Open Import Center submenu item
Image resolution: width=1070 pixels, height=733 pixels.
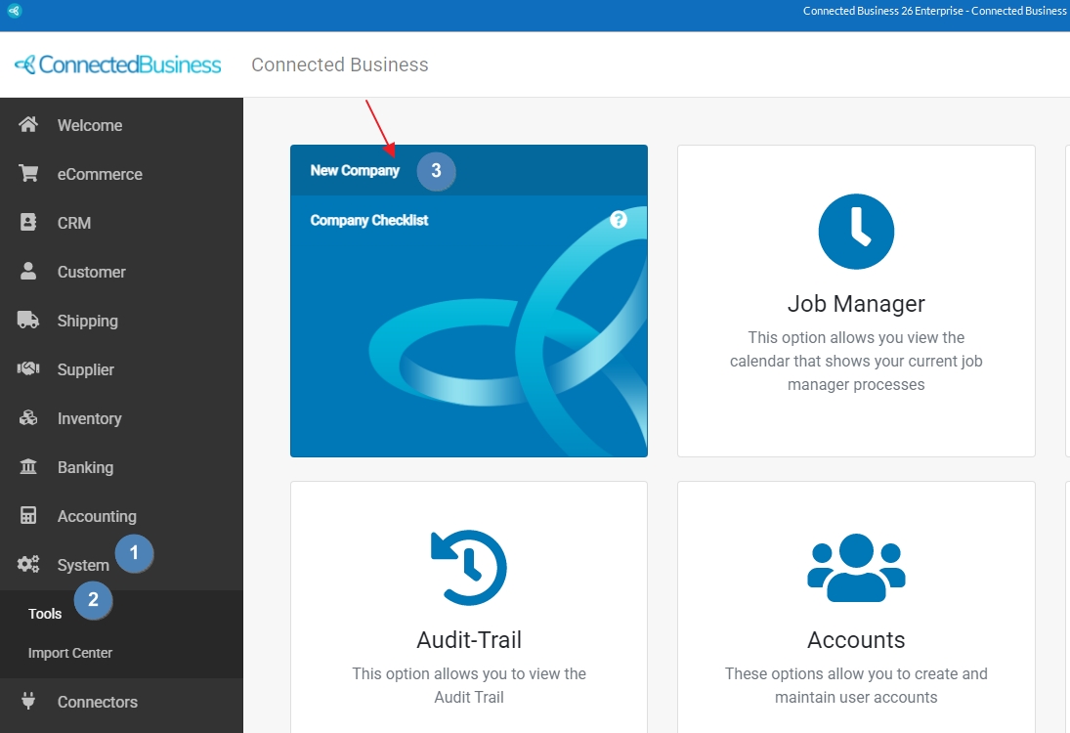click(70, 653)
